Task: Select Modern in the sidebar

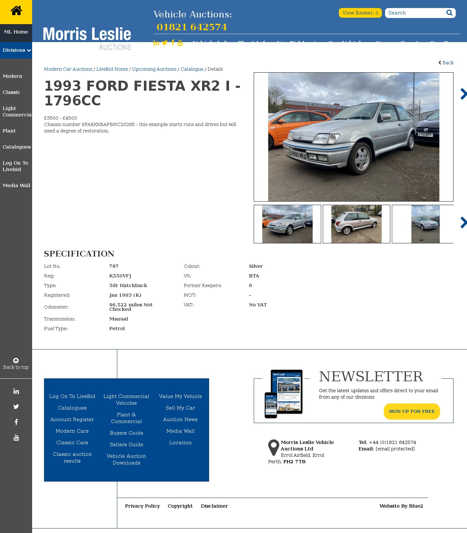Action: coord(13,76)
